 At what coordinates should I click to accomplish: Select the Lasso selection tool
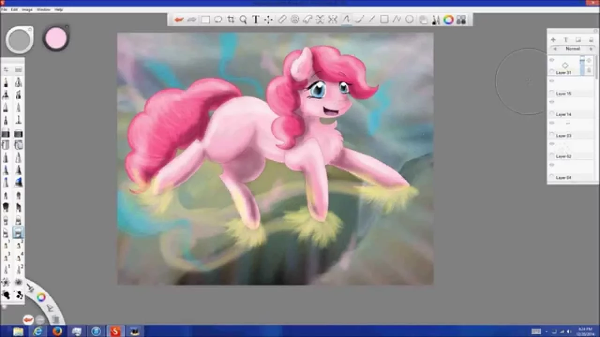point(218,20)
